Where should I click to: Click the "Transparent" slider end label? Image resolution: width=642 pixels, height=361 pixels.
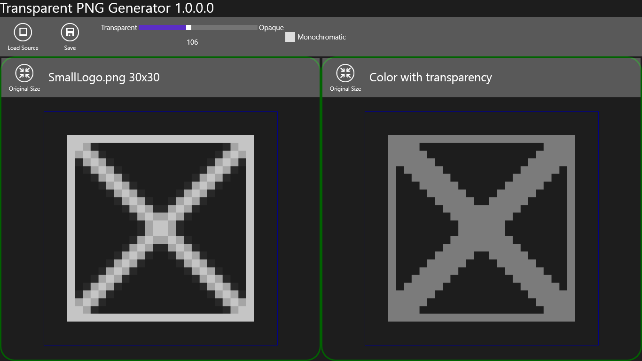click(119, 28)
